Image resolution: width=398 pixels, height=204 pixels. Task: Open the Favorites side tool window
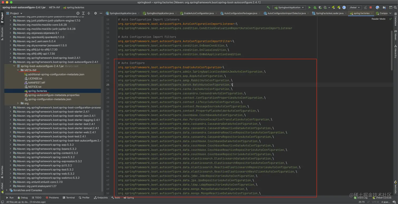pyautogui.click(x=2, y=172)
